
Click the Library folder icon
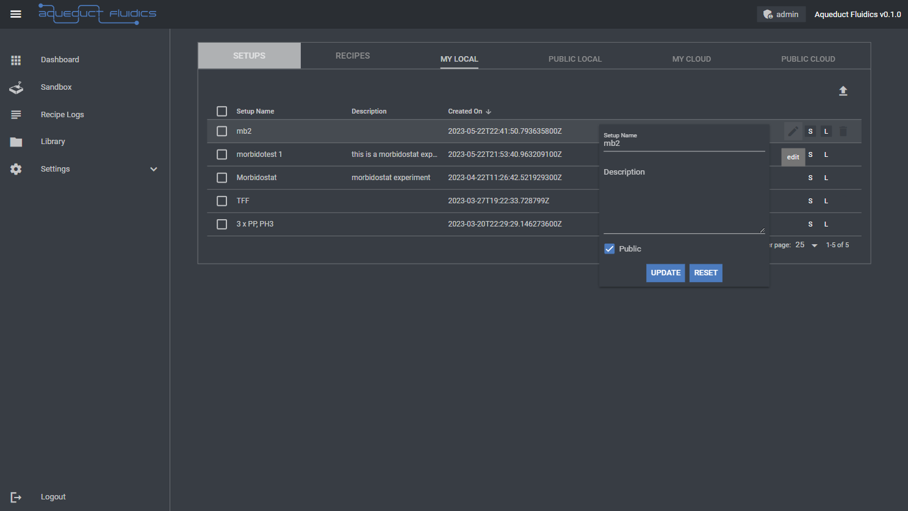(x=16, y=142)
